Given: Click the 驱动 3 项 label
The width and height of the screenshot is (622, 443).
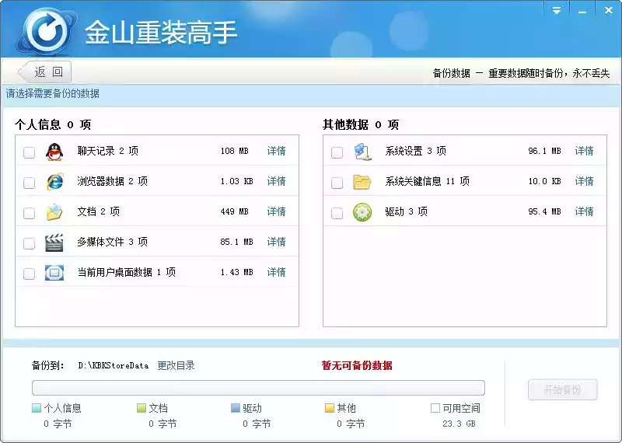Looking at the screenshot, I should [x=406, y=211].
